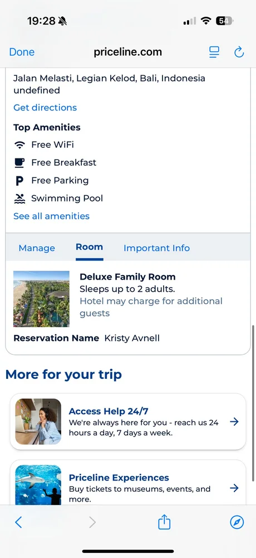256x558 pixels.
Task: Switch to the Manage tab
Action: [x=37, y=248]
